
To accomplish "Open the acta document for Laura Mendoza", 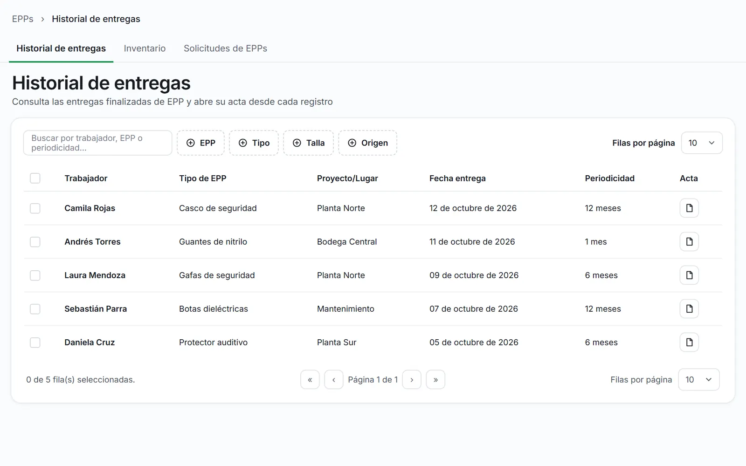I will (689, 275).
